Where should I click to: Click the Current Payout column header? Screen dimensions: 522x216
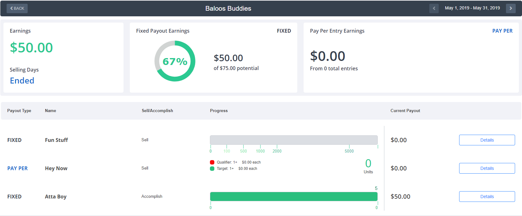(x=405, y=111)
